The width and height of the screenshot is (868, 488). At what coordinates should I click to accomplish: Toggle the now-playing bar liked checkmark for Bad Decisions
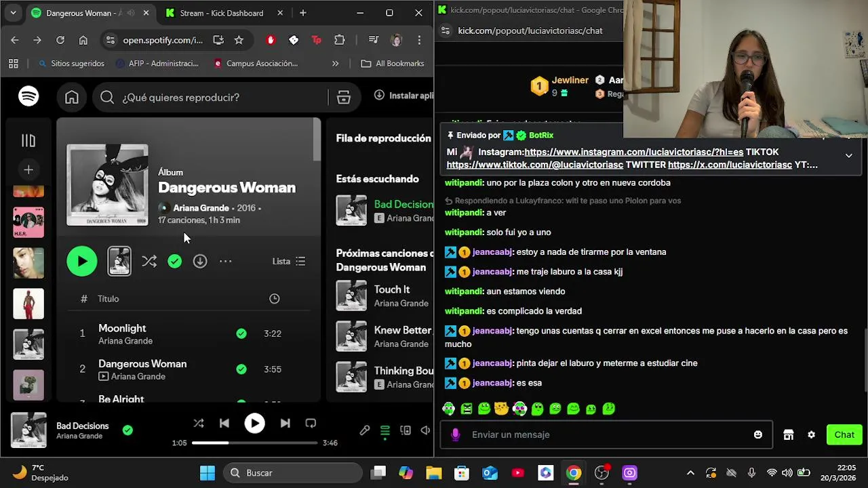[127, 430]
